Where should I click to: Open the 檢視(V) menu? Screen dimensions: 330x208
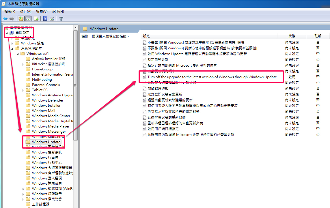click(x=42, y=11)
